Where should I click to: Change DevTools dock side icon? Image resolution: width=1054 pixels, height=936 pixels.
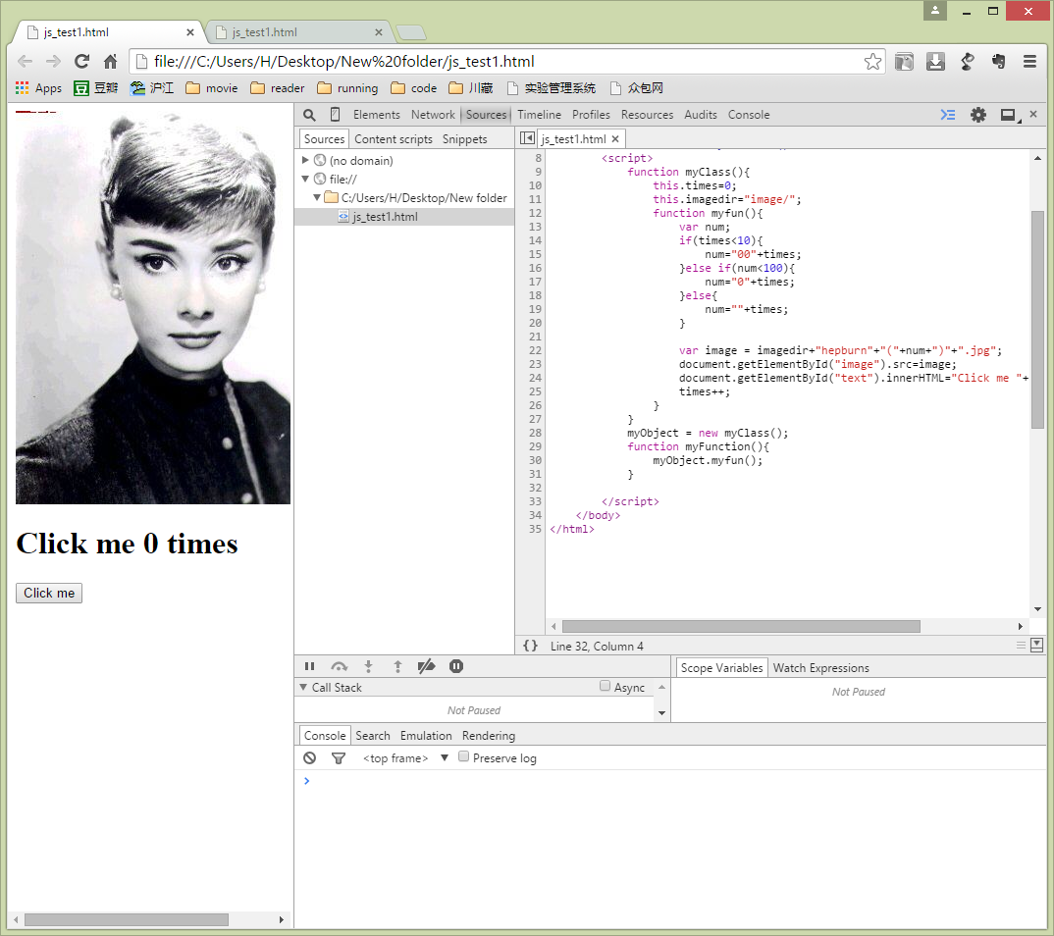1008,115
